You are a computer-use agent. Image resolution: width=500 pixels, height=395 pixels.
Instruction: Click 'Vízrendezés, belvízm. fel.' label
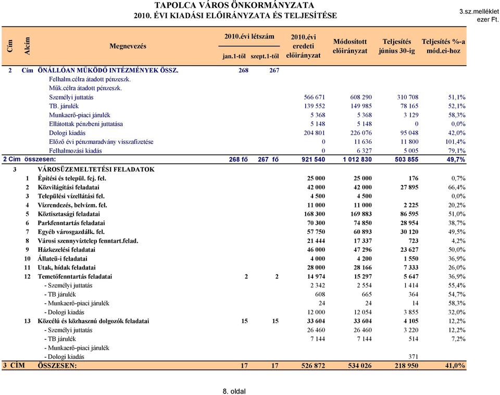72,205
